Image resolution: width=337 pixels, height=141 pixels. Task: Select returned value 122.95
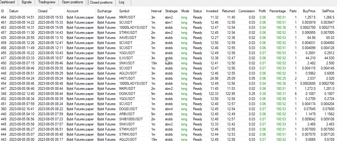(x=230, y=94)
